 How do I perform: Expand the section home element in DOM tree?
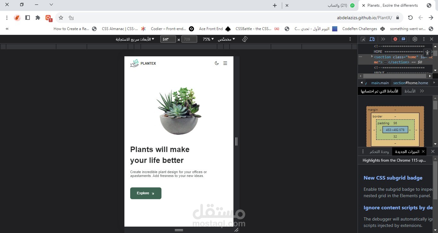[x=372, y=57]
